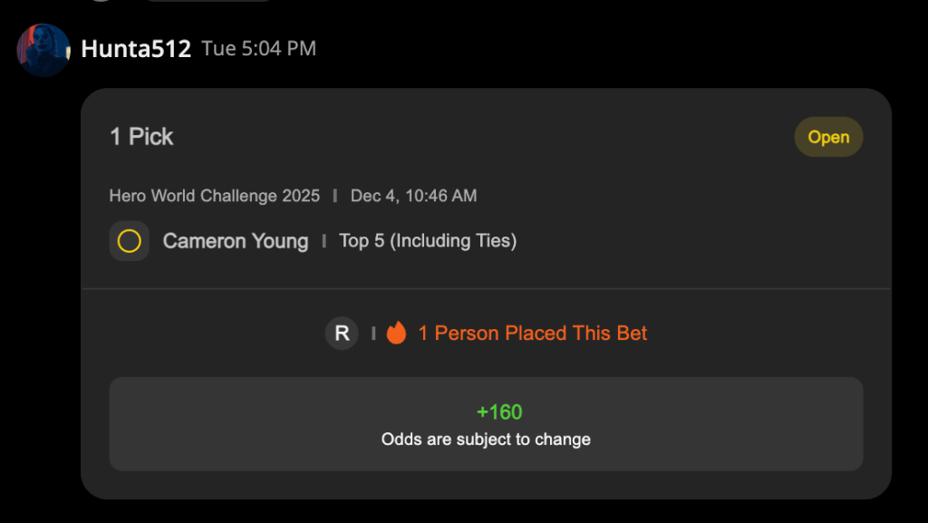Click the Top 5 (Including Ties) market

428,241
